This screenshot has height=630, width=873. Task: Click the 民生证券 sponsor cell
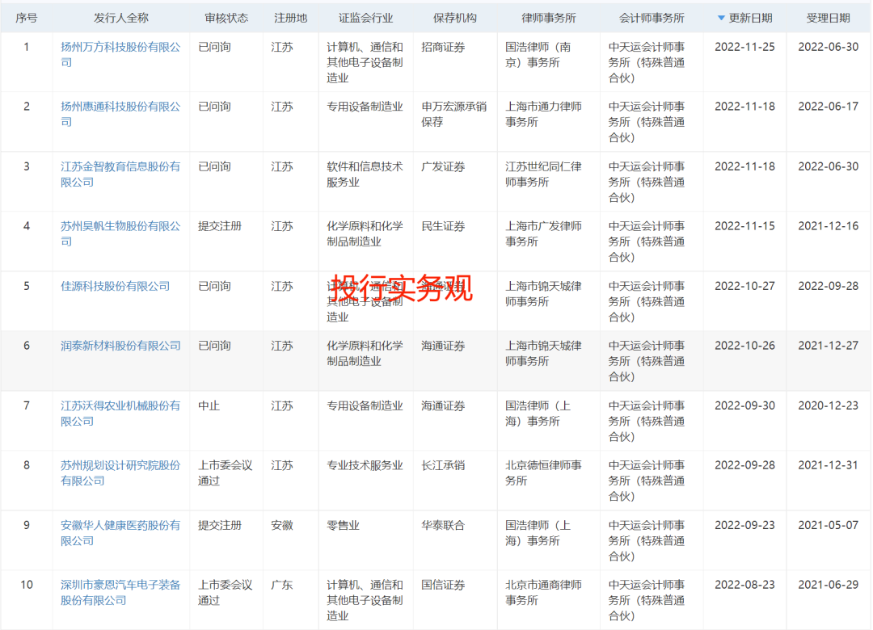[443, 226]
